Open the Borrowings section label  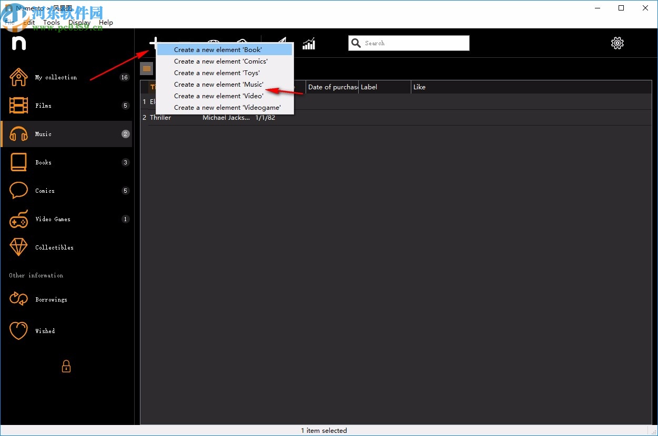[x=51, y=299]
